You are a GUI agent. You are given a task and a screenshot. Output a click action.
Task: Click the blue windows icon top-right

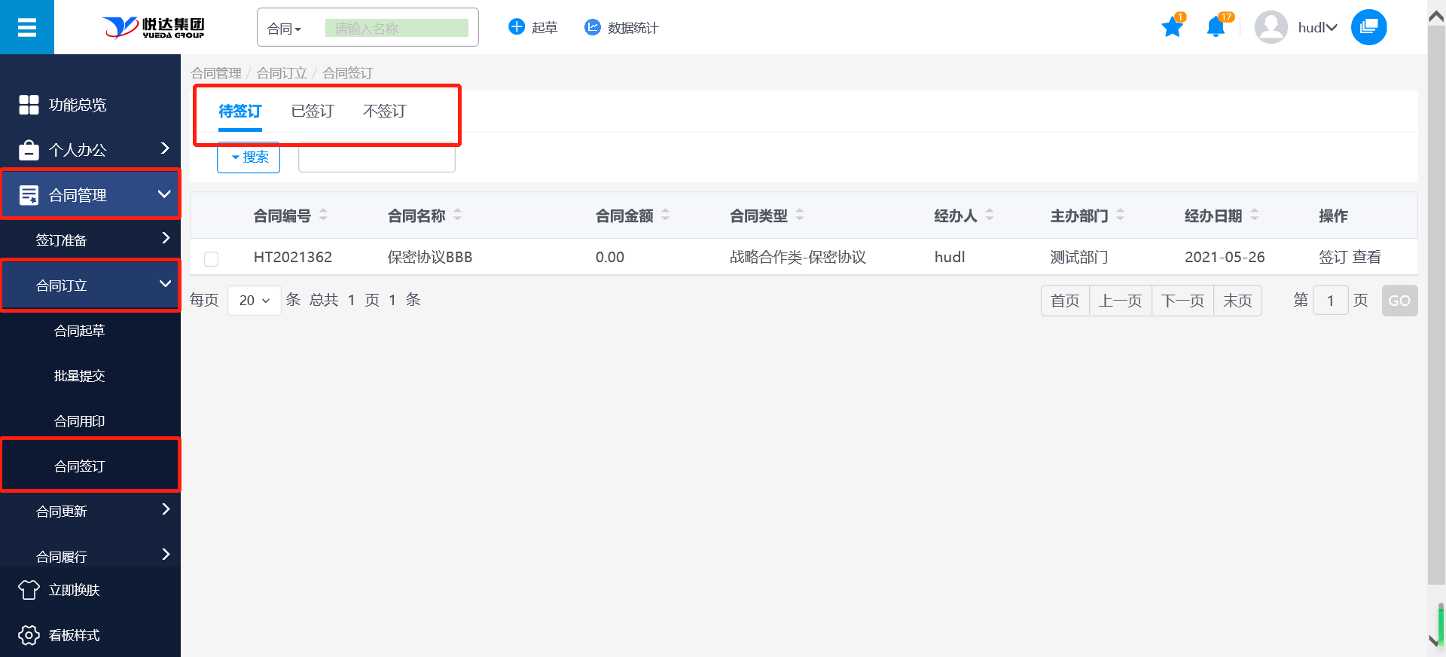[x=1368, y=28]
